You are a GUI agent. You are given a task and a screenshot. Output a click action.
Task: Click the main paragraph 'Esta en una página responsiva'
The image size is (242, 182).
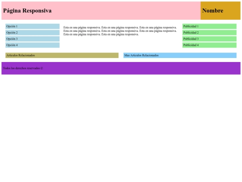click(120, 31)
